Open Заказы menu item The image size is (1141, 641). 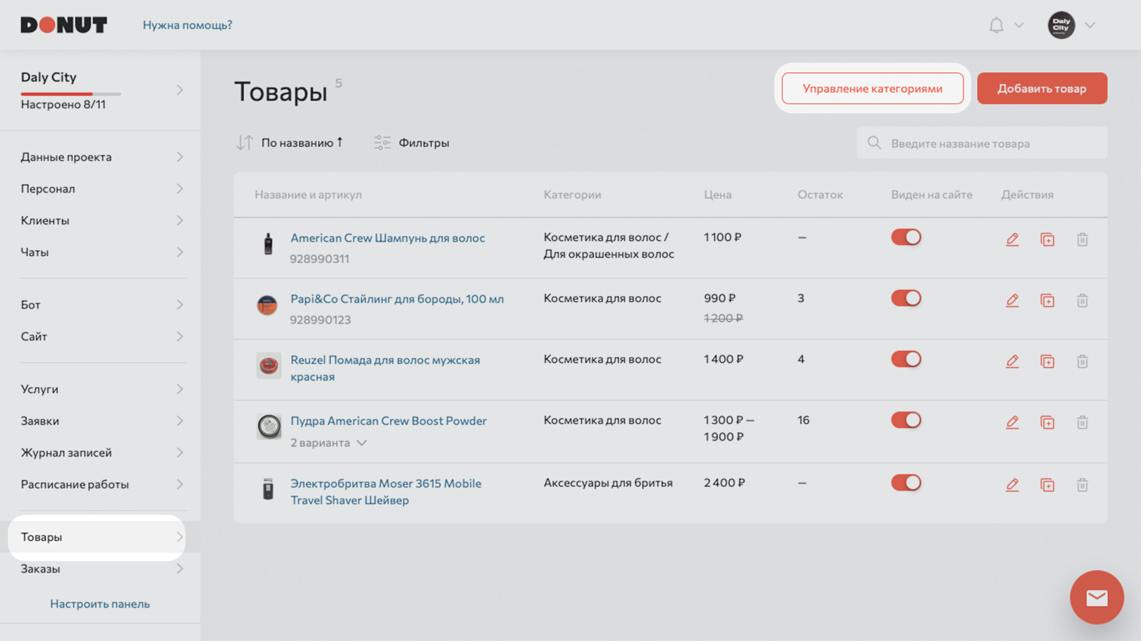[x=100, y=569]
